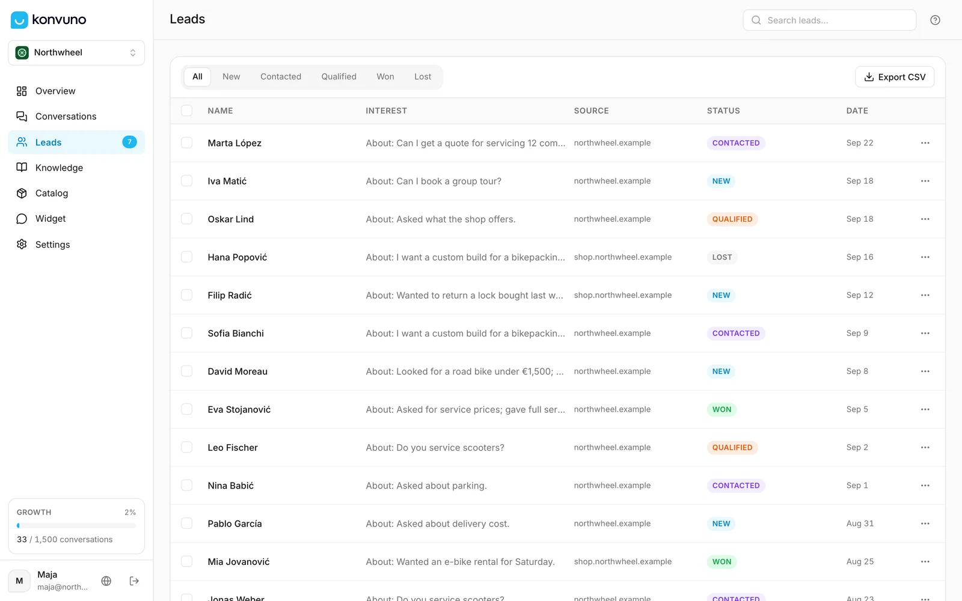Open row actions for Oskar Lind
The image size is (962, 601).
pos(925,219)
